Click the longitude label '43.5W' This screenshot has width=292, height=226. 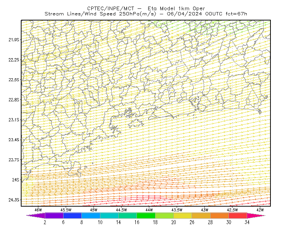point(177,210)
